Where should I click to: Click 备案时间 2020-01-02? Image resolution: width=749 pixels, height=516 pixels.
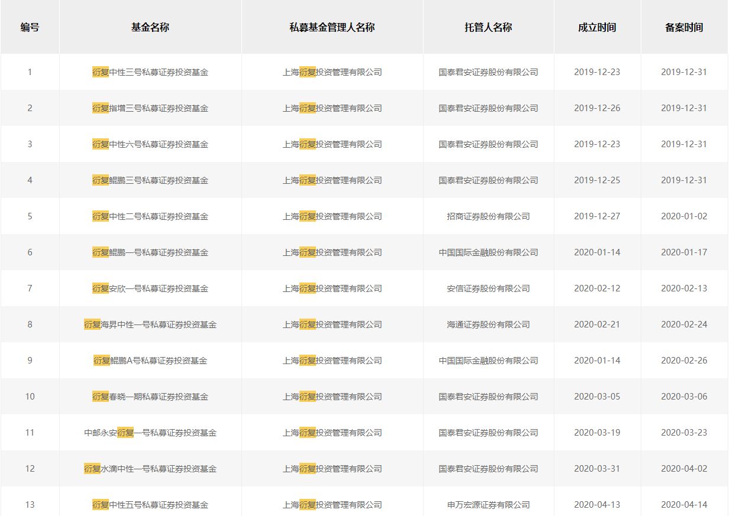tap(684, 216)
